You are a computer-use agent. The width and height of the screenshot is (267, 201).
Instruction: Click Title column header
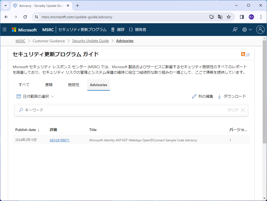click(x=93, y=130)
